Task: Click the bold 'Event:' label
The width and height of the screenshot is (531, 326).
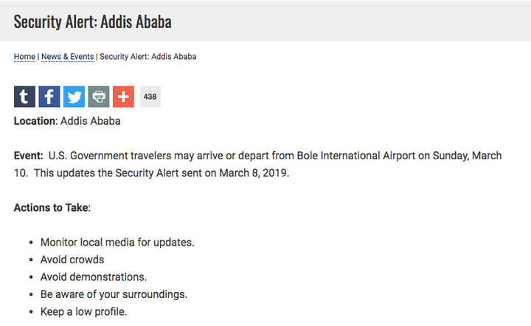Action: point(29,156)
